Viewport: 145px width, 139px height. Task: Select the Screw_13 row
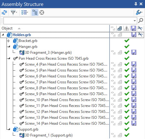coord(67,118)
